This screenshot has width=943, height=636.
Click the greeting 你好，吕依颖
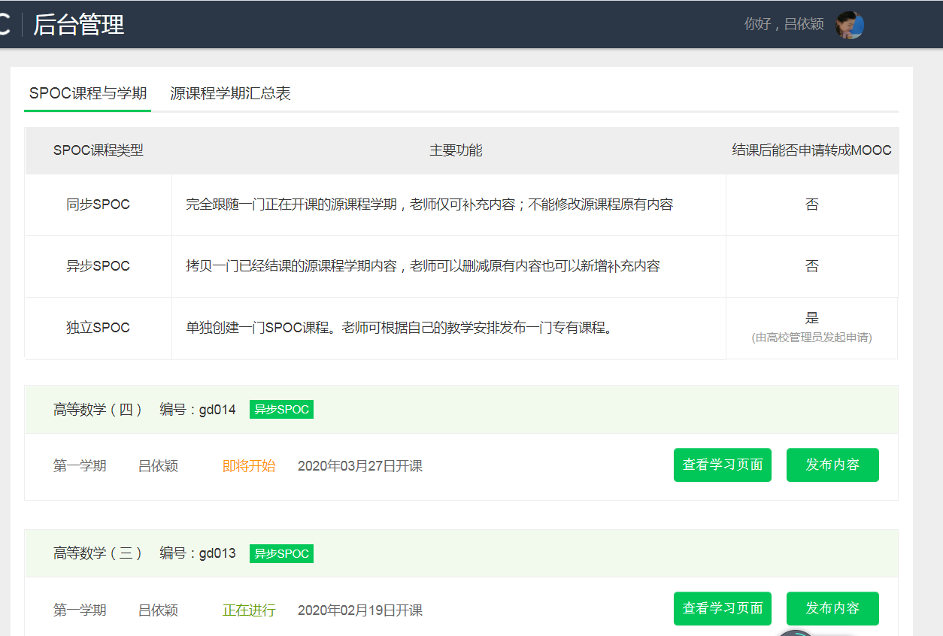[x=784, y=25]
